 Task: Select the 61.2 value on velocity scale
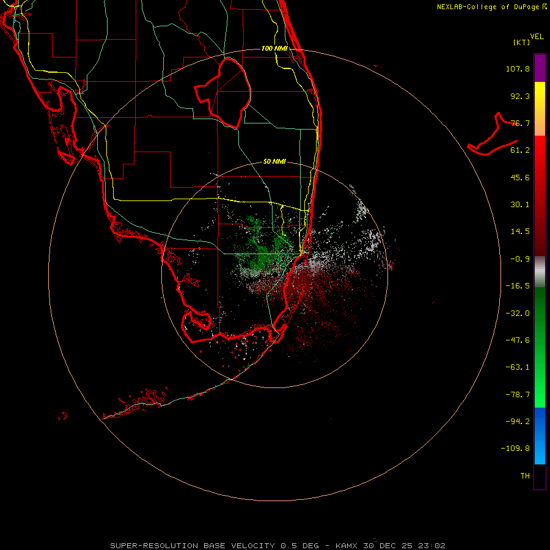point(520,150)
